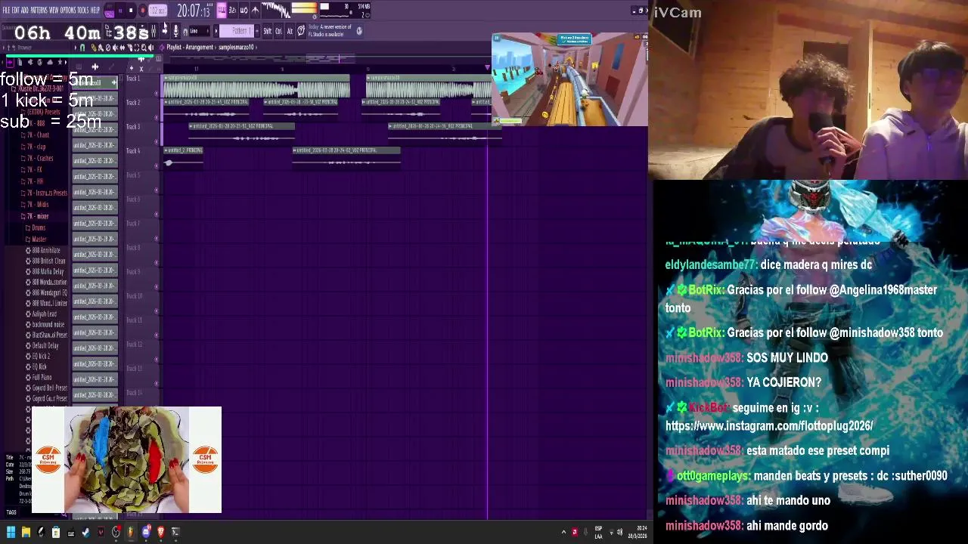Screen dimensions: 968x544
Task: Collapse the 7K - mixer folder
Action: click(35, 216)
